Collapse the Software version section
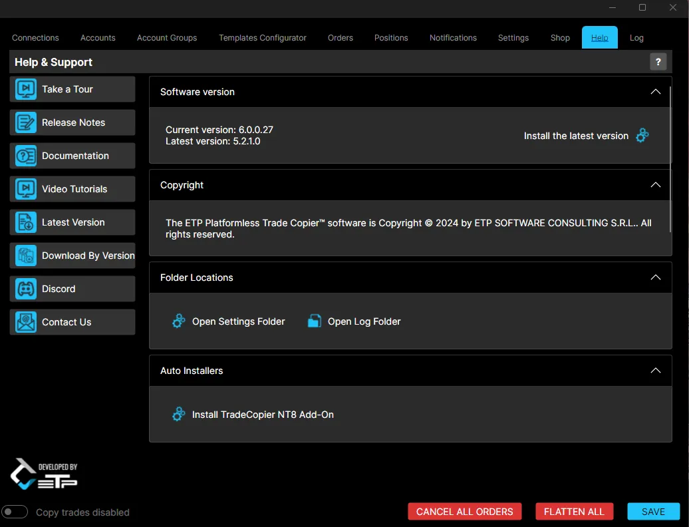Image resolution: width=689 pixels, height=527 pixels. pos(655,91)
